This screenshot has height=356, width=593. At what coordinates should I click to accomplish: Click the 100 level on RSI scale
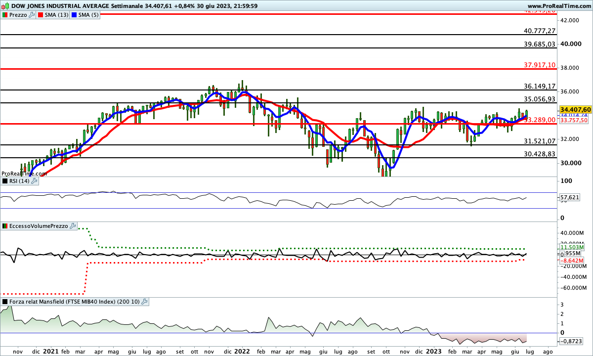565,181
